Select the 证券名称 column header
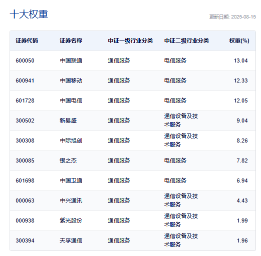This screenshot has height=256, width=261. [x=71, y=40]
